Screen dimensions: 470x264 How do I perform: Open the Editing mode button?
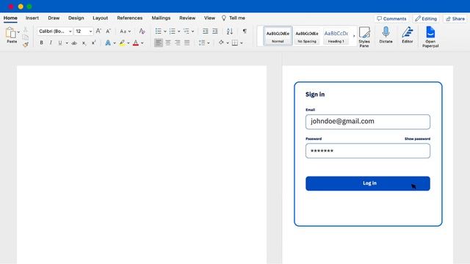pyautogui.click(x=426, y=18)
